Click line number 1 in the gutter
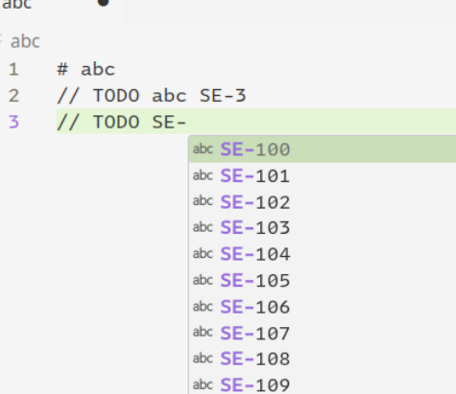Viewport: 456px width, 394px height. tap(13, 69)
